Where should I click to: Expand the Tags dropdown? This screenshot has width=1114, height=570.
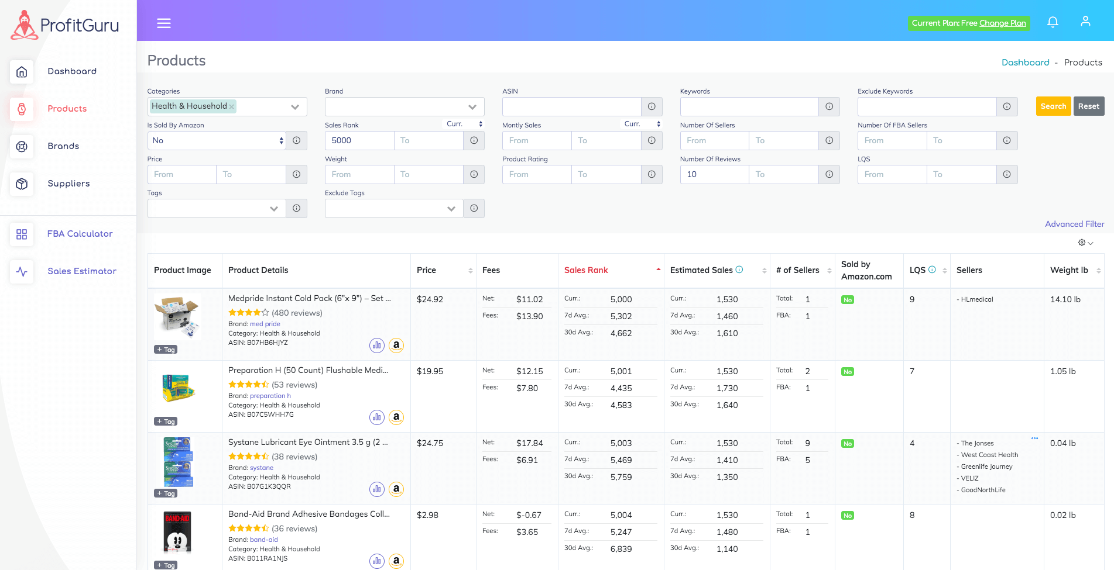pyautogui.click(x=273, y=209)
